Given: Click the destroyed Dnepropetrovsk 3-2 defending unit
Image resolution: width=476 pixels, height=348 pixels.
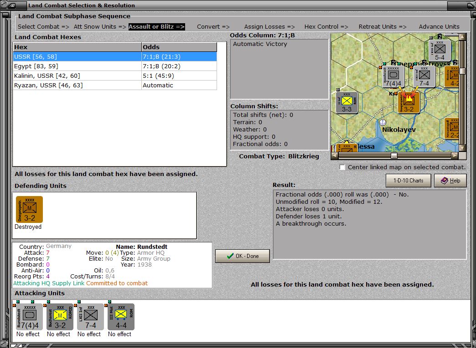Looking at the screenshot, I should point(30,209).
